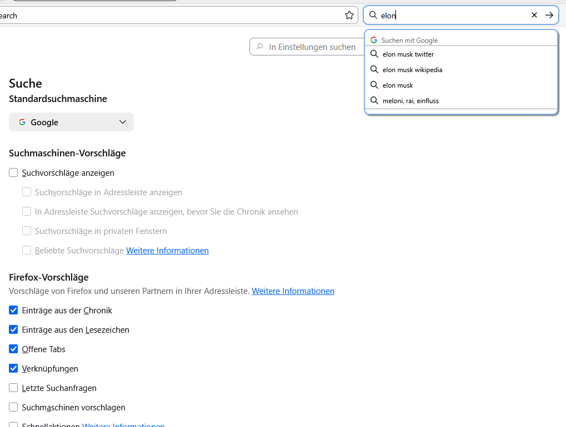This screenshot has width=566, height=427.
Task: Click magnifier icon beside 'elon musk twitter'
Action: pyautogui.click(x=374, y=54)
